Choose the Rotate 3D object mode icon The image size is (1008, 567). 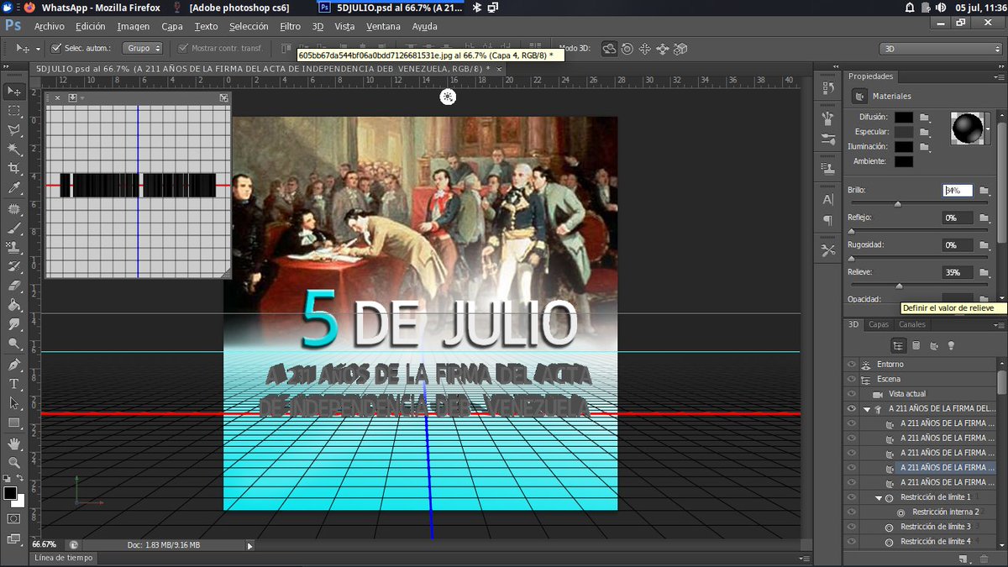tap(611, 49)
